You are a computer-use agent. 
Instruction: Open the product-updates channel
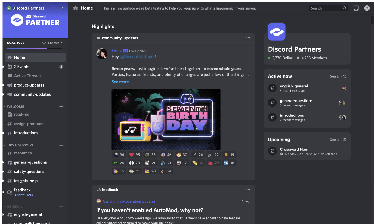tap(35, 85)
